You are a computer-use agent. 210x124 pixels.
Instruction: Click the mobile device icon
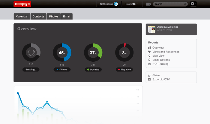(x=149, y=60)
